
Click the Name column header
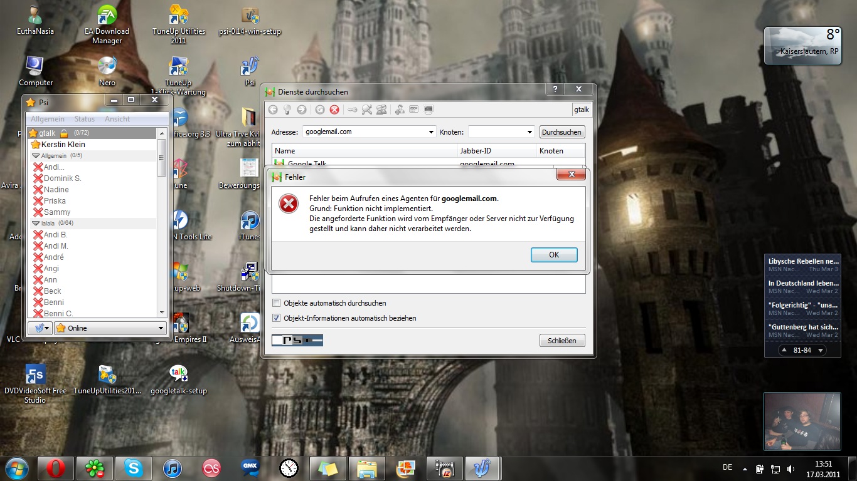(365, 151)
